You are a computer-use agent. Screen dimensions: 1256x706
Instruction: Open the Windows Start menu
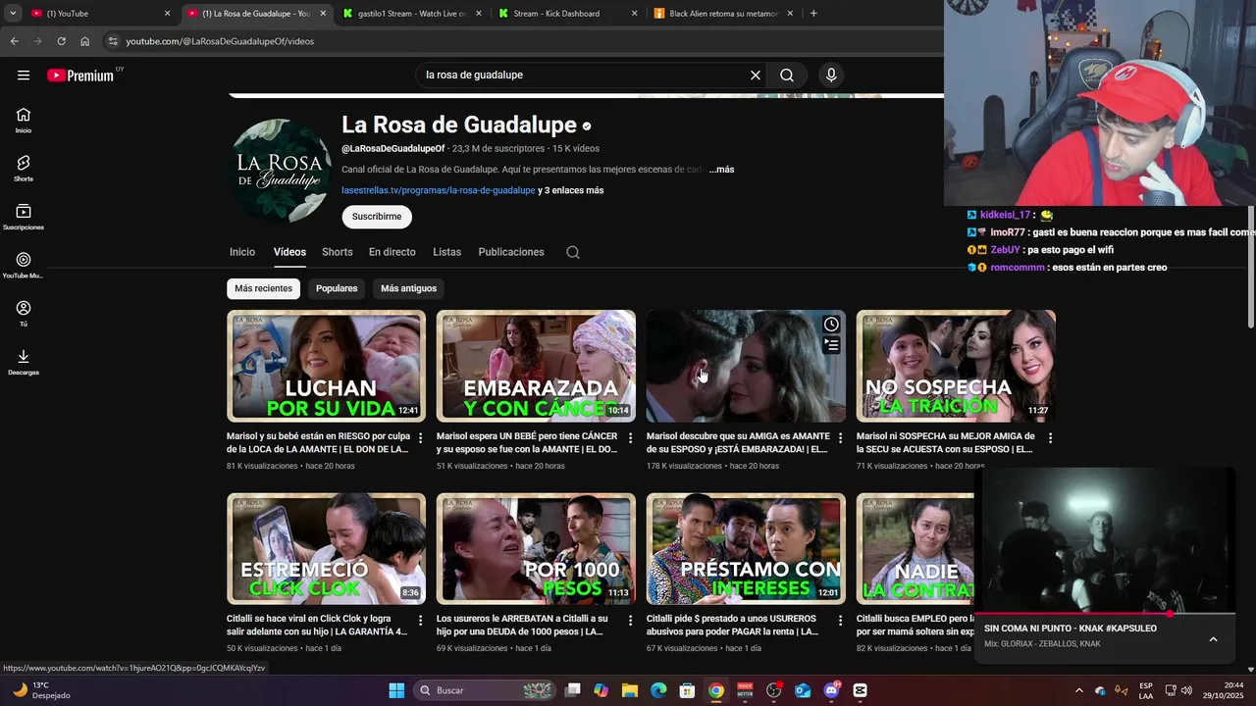(x=396, y=690)
